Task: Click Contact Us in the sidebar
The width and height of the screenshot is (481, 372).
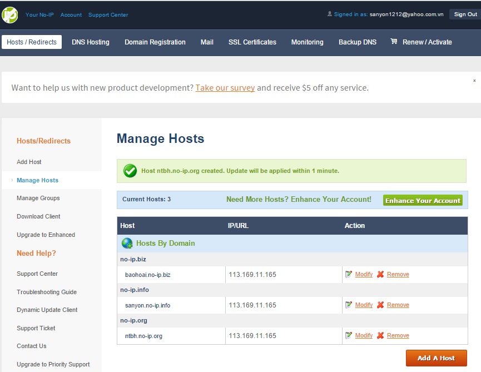Action: pos(31,346)
